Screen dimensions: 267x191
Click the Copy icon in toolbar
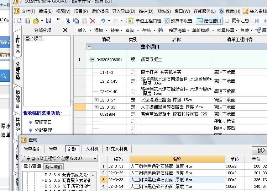pos(76,21)
